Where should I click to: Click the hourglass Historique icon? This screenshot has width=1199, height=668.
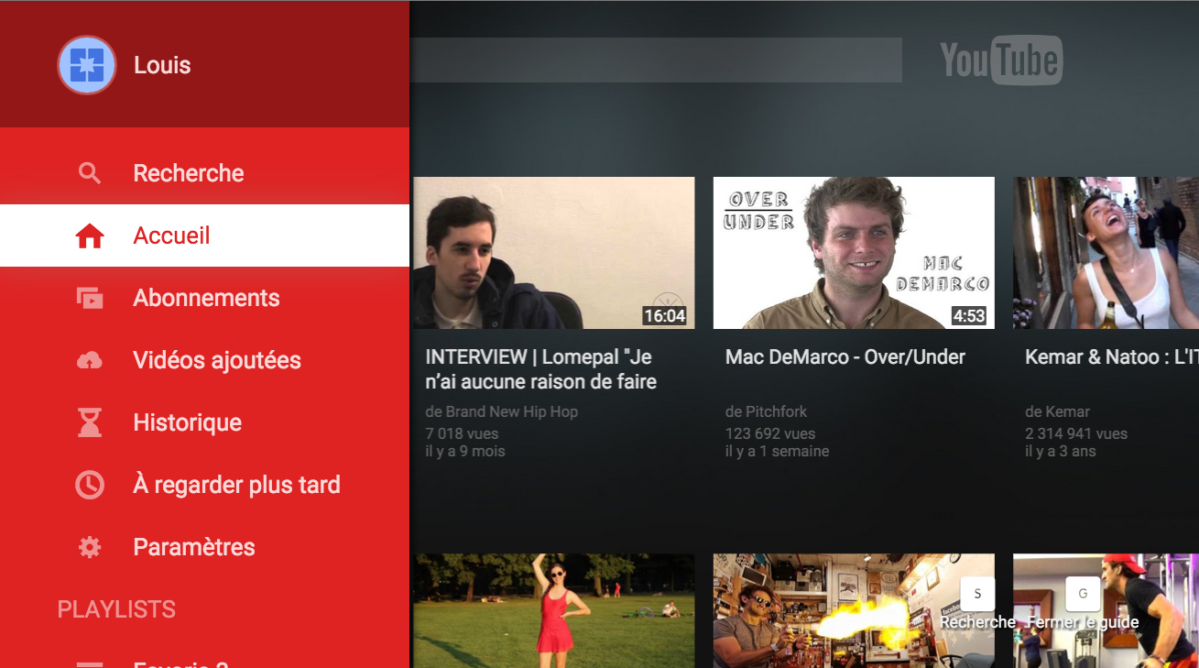[x=90, y=422]
